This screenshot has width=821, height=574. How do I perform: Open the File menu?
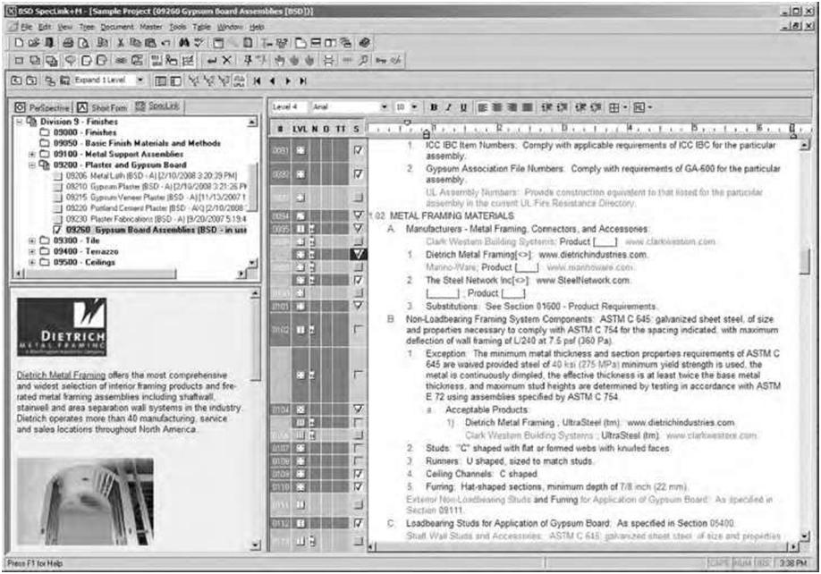(x=26, y=27)
